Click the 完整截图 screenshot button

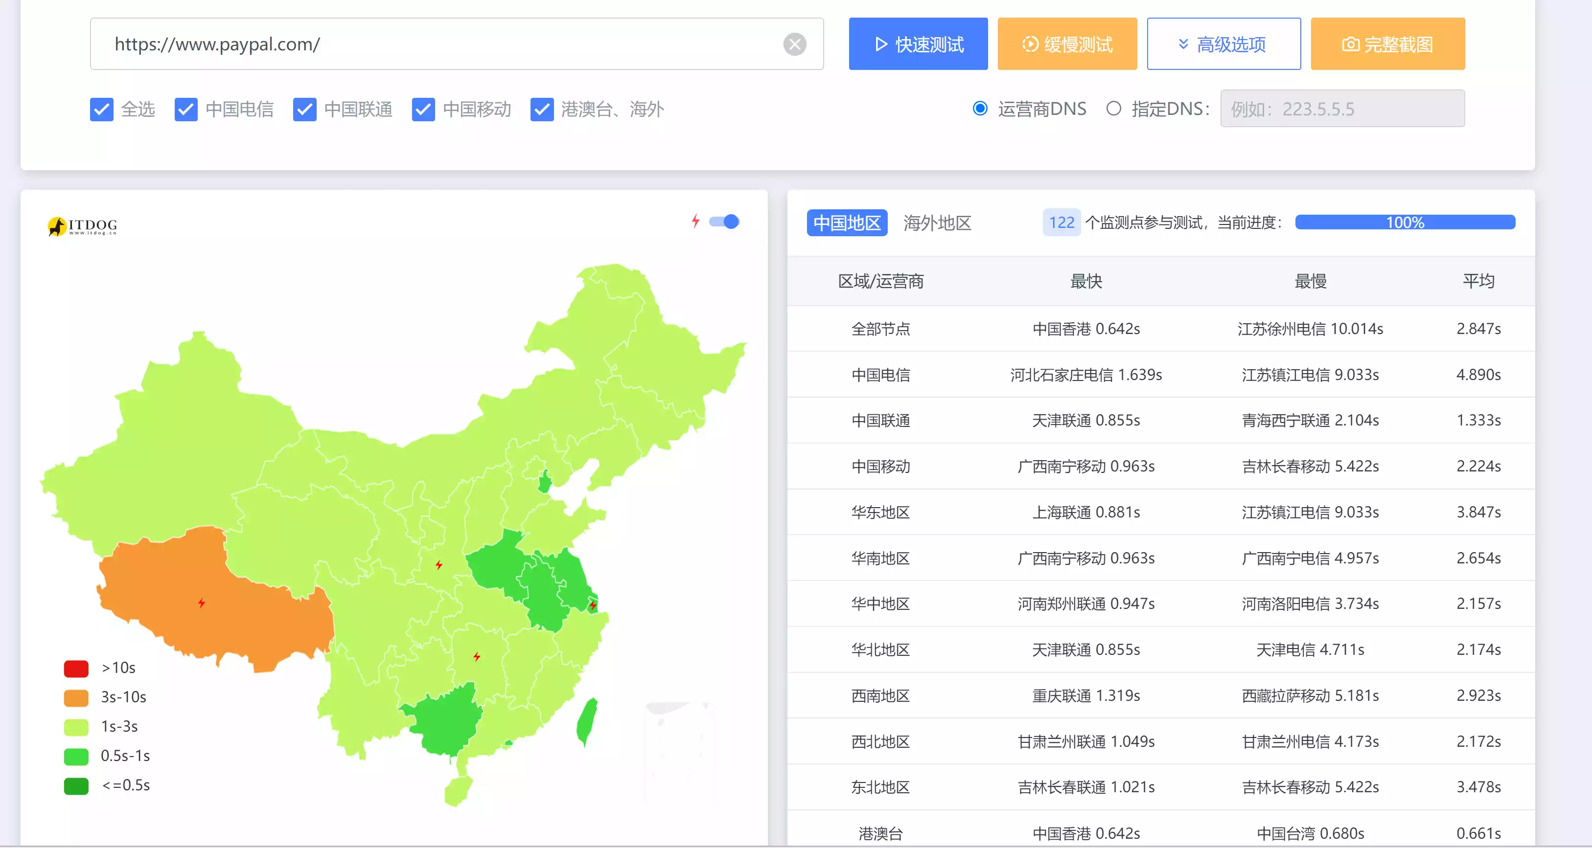(x=1387, y=44)
